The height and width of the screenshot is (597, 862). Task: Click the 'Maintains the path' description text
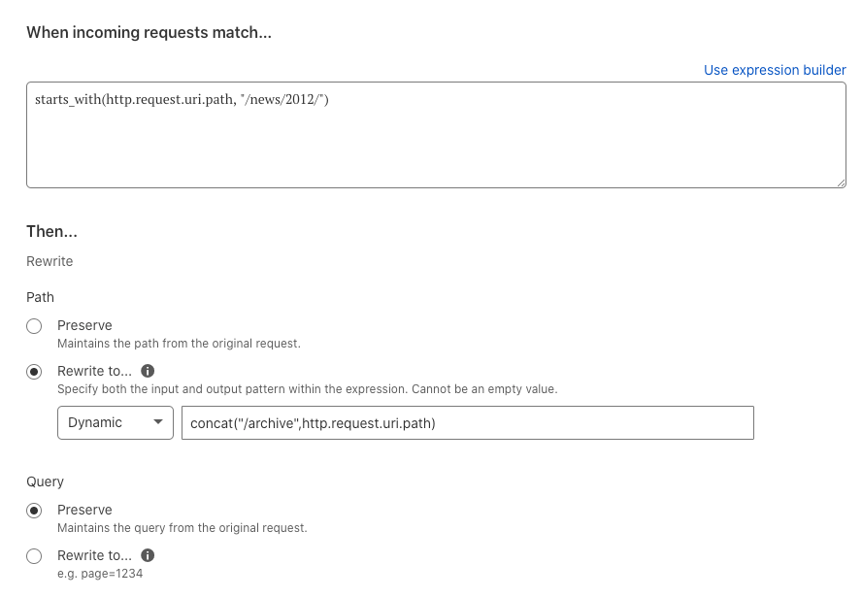pos(179,344)
